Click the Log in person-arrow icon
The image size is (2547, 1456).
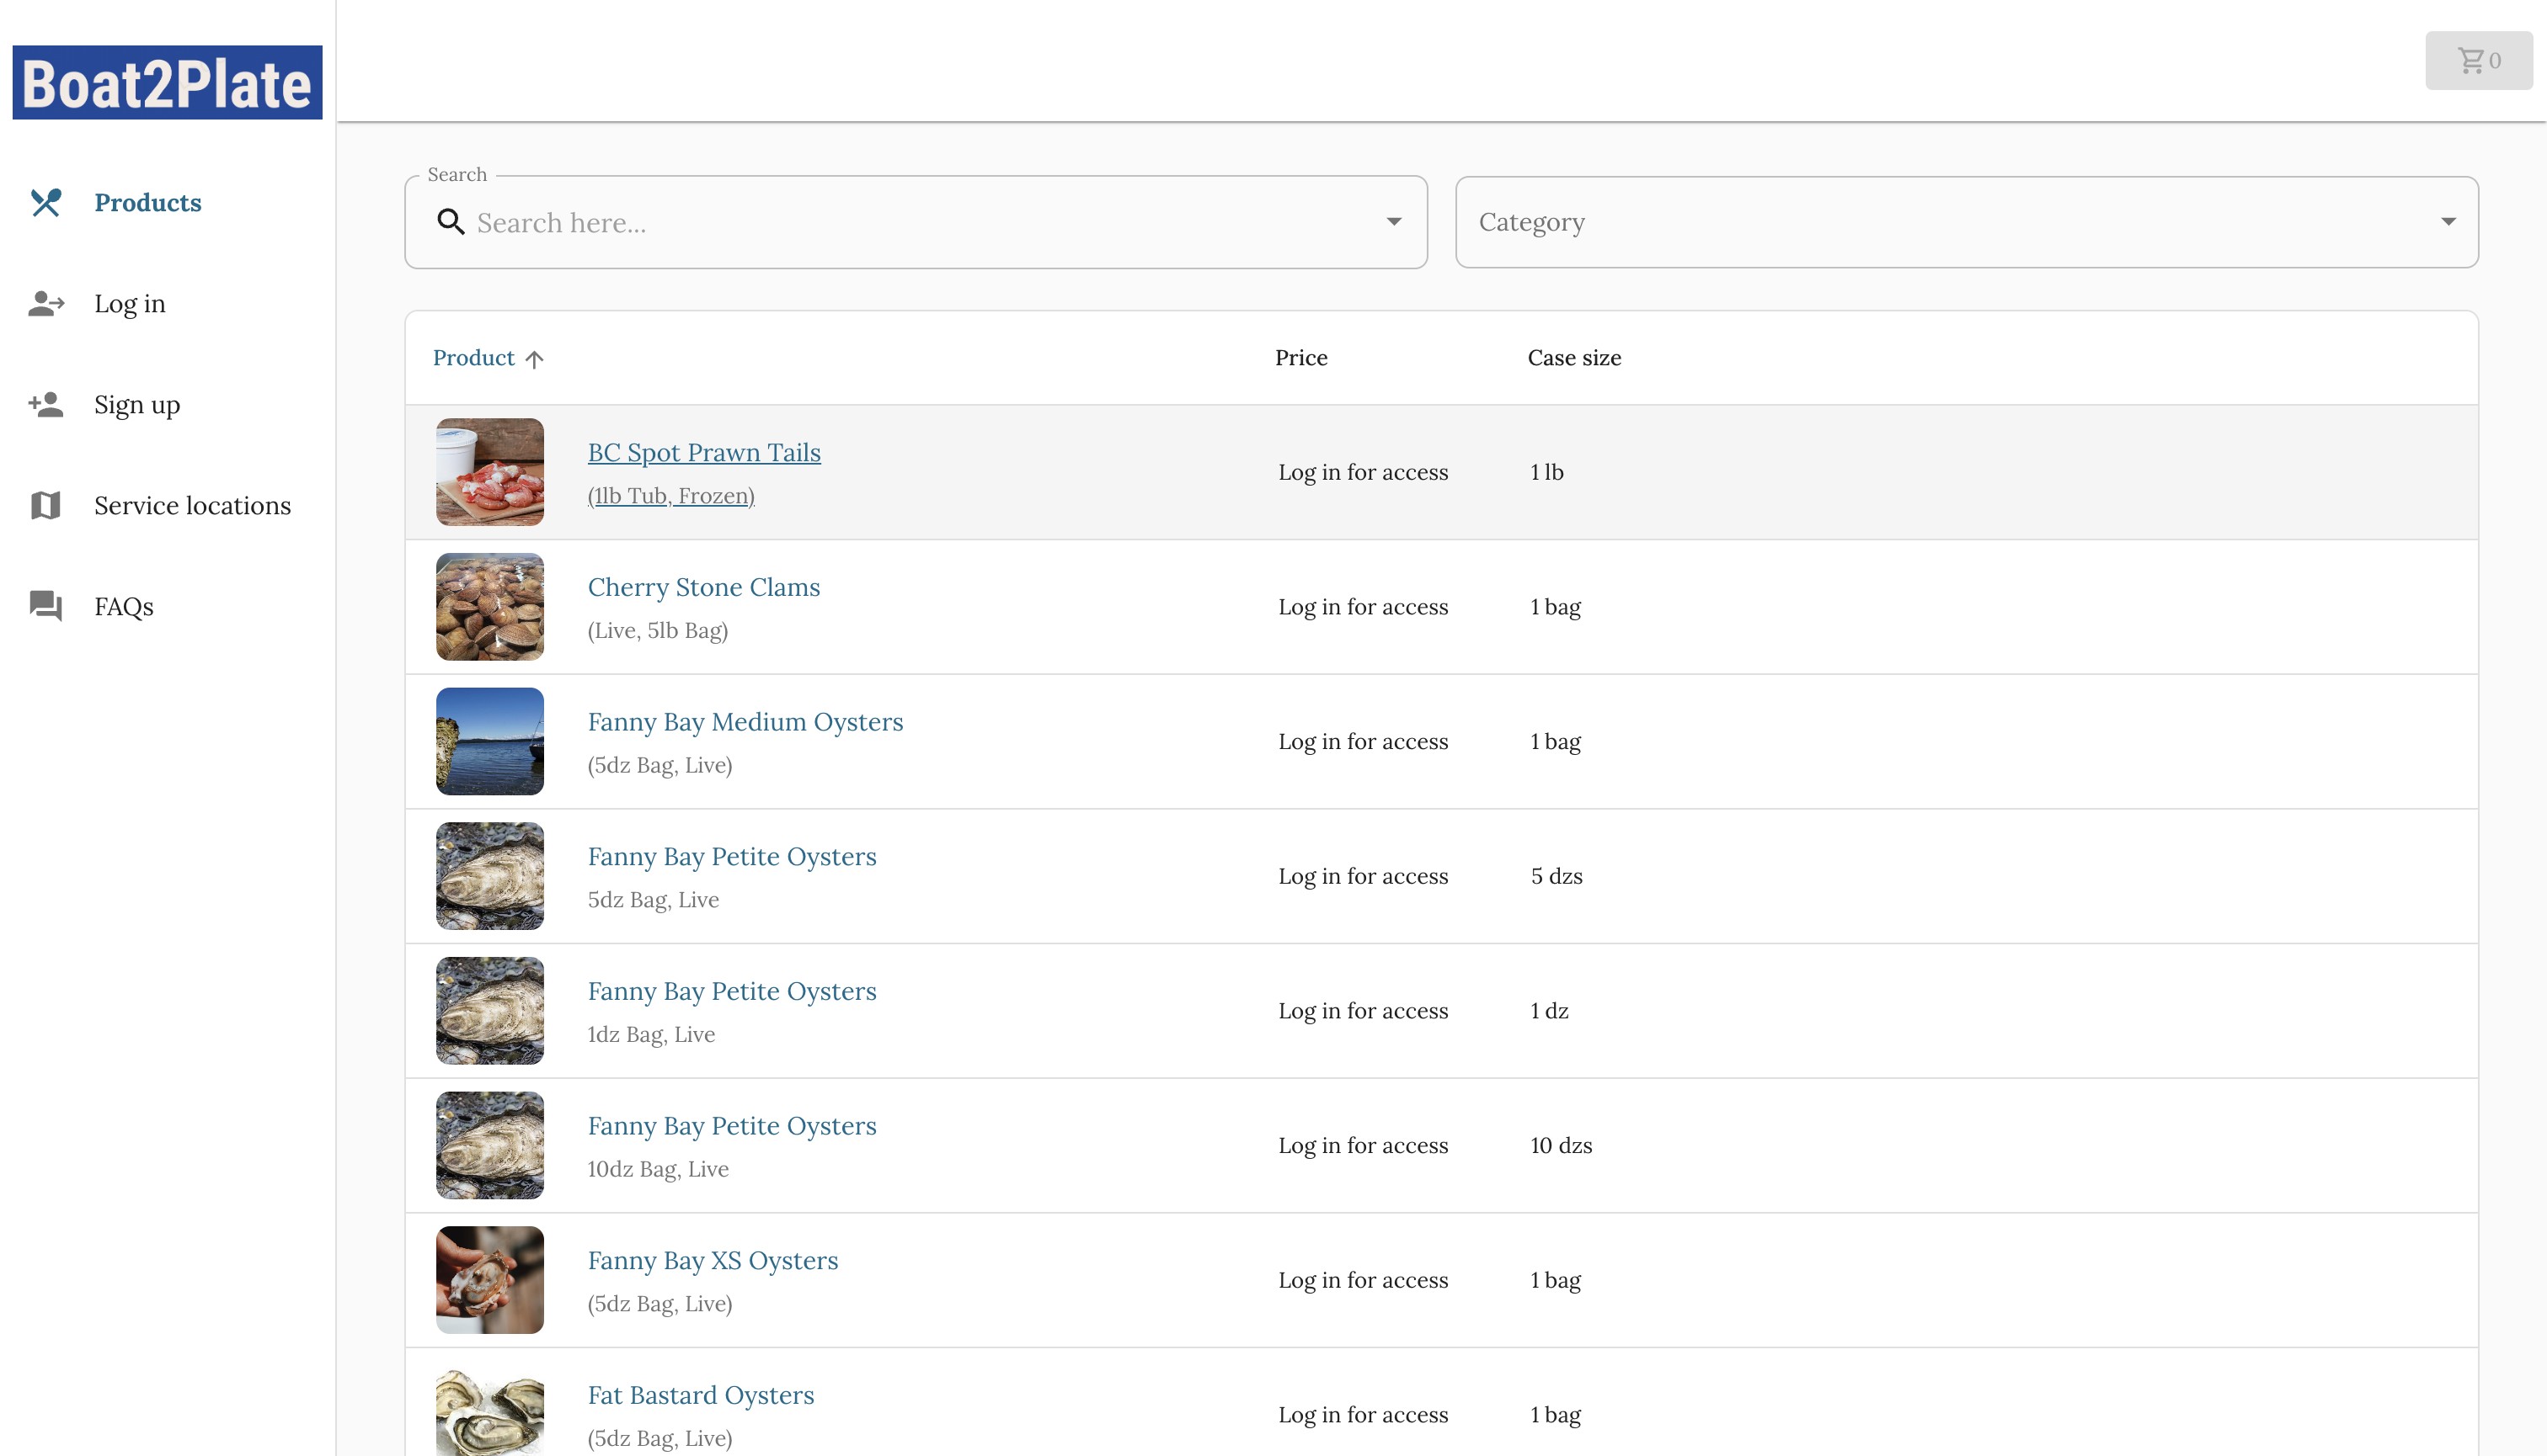click(x=46, y=303)
